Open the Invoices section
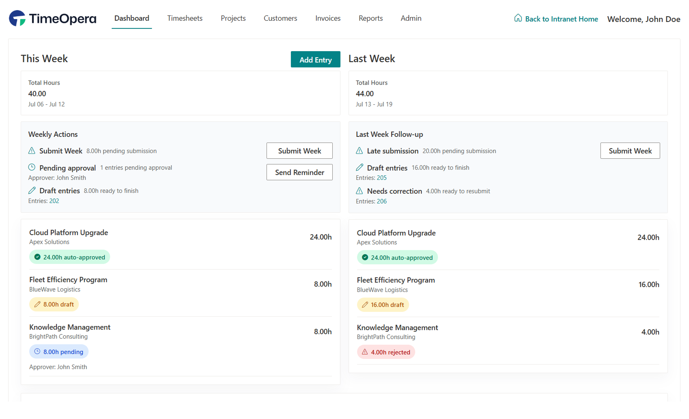The image size is (689, 419). pos(328,18)
